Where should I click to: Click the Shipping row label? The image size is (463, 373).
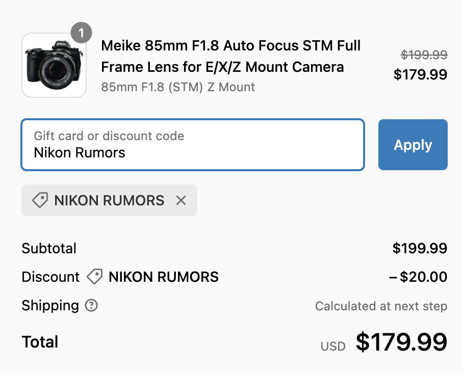(x=47, y=306)
